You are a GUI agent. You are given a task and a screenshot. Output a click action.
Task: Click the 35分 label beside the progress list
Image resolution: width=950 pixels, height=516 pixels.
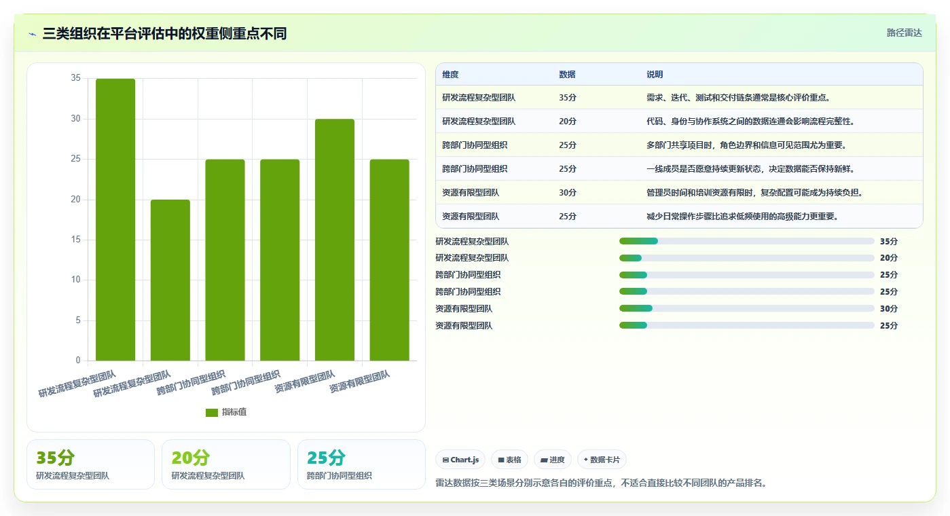pyautogui.click(x=889, y=241)
